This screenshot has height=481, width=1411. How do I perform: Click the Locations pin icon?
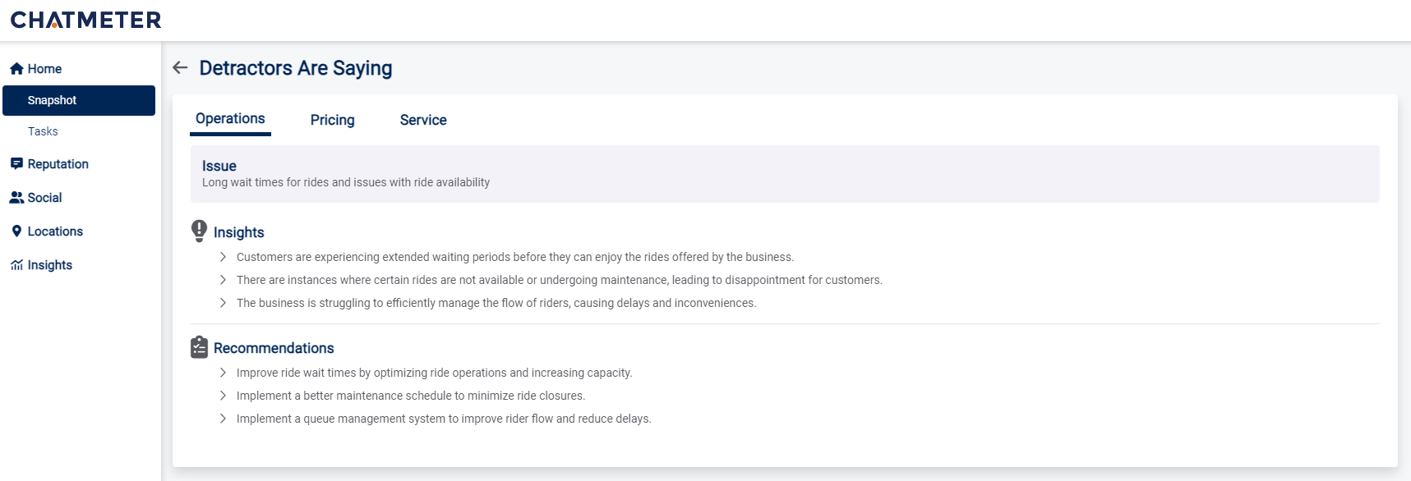(x=16, y=231)
